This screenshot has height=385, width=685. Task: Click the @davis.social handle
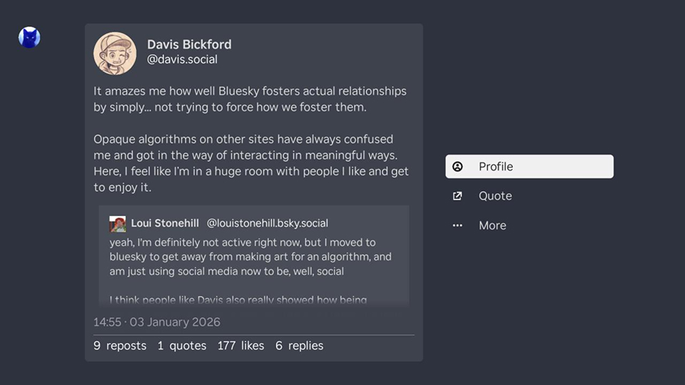pyautogui.click(x=182, y=60)
